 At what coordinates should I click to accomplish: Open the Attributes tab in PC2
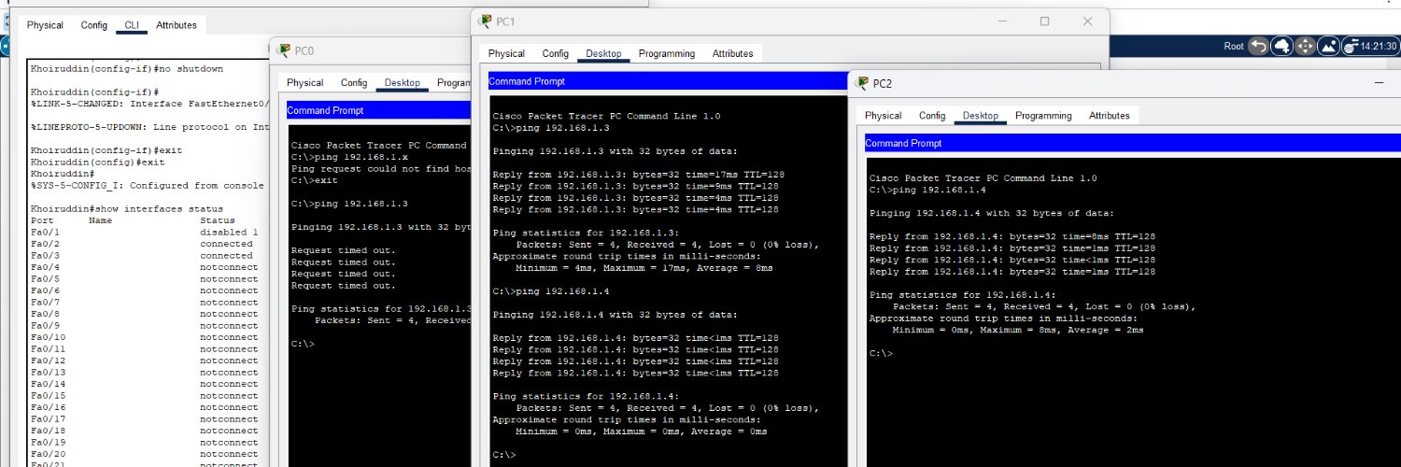click(1110, 116)
